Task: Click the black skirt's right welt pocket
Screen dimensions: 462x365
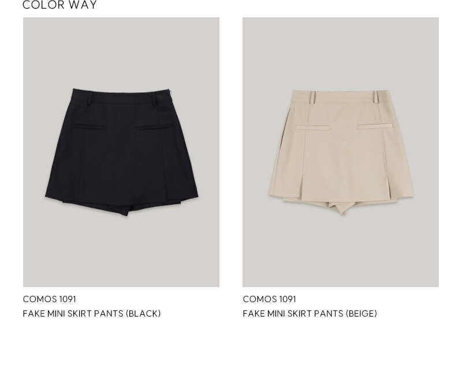Action: pyautogui.click(x=154, y=127)
